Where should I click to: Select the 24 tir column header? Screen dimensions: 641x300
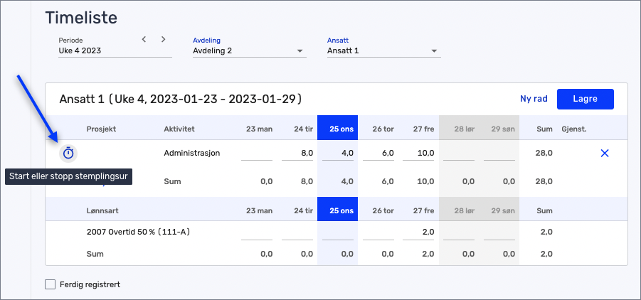(x=297, y=129)
